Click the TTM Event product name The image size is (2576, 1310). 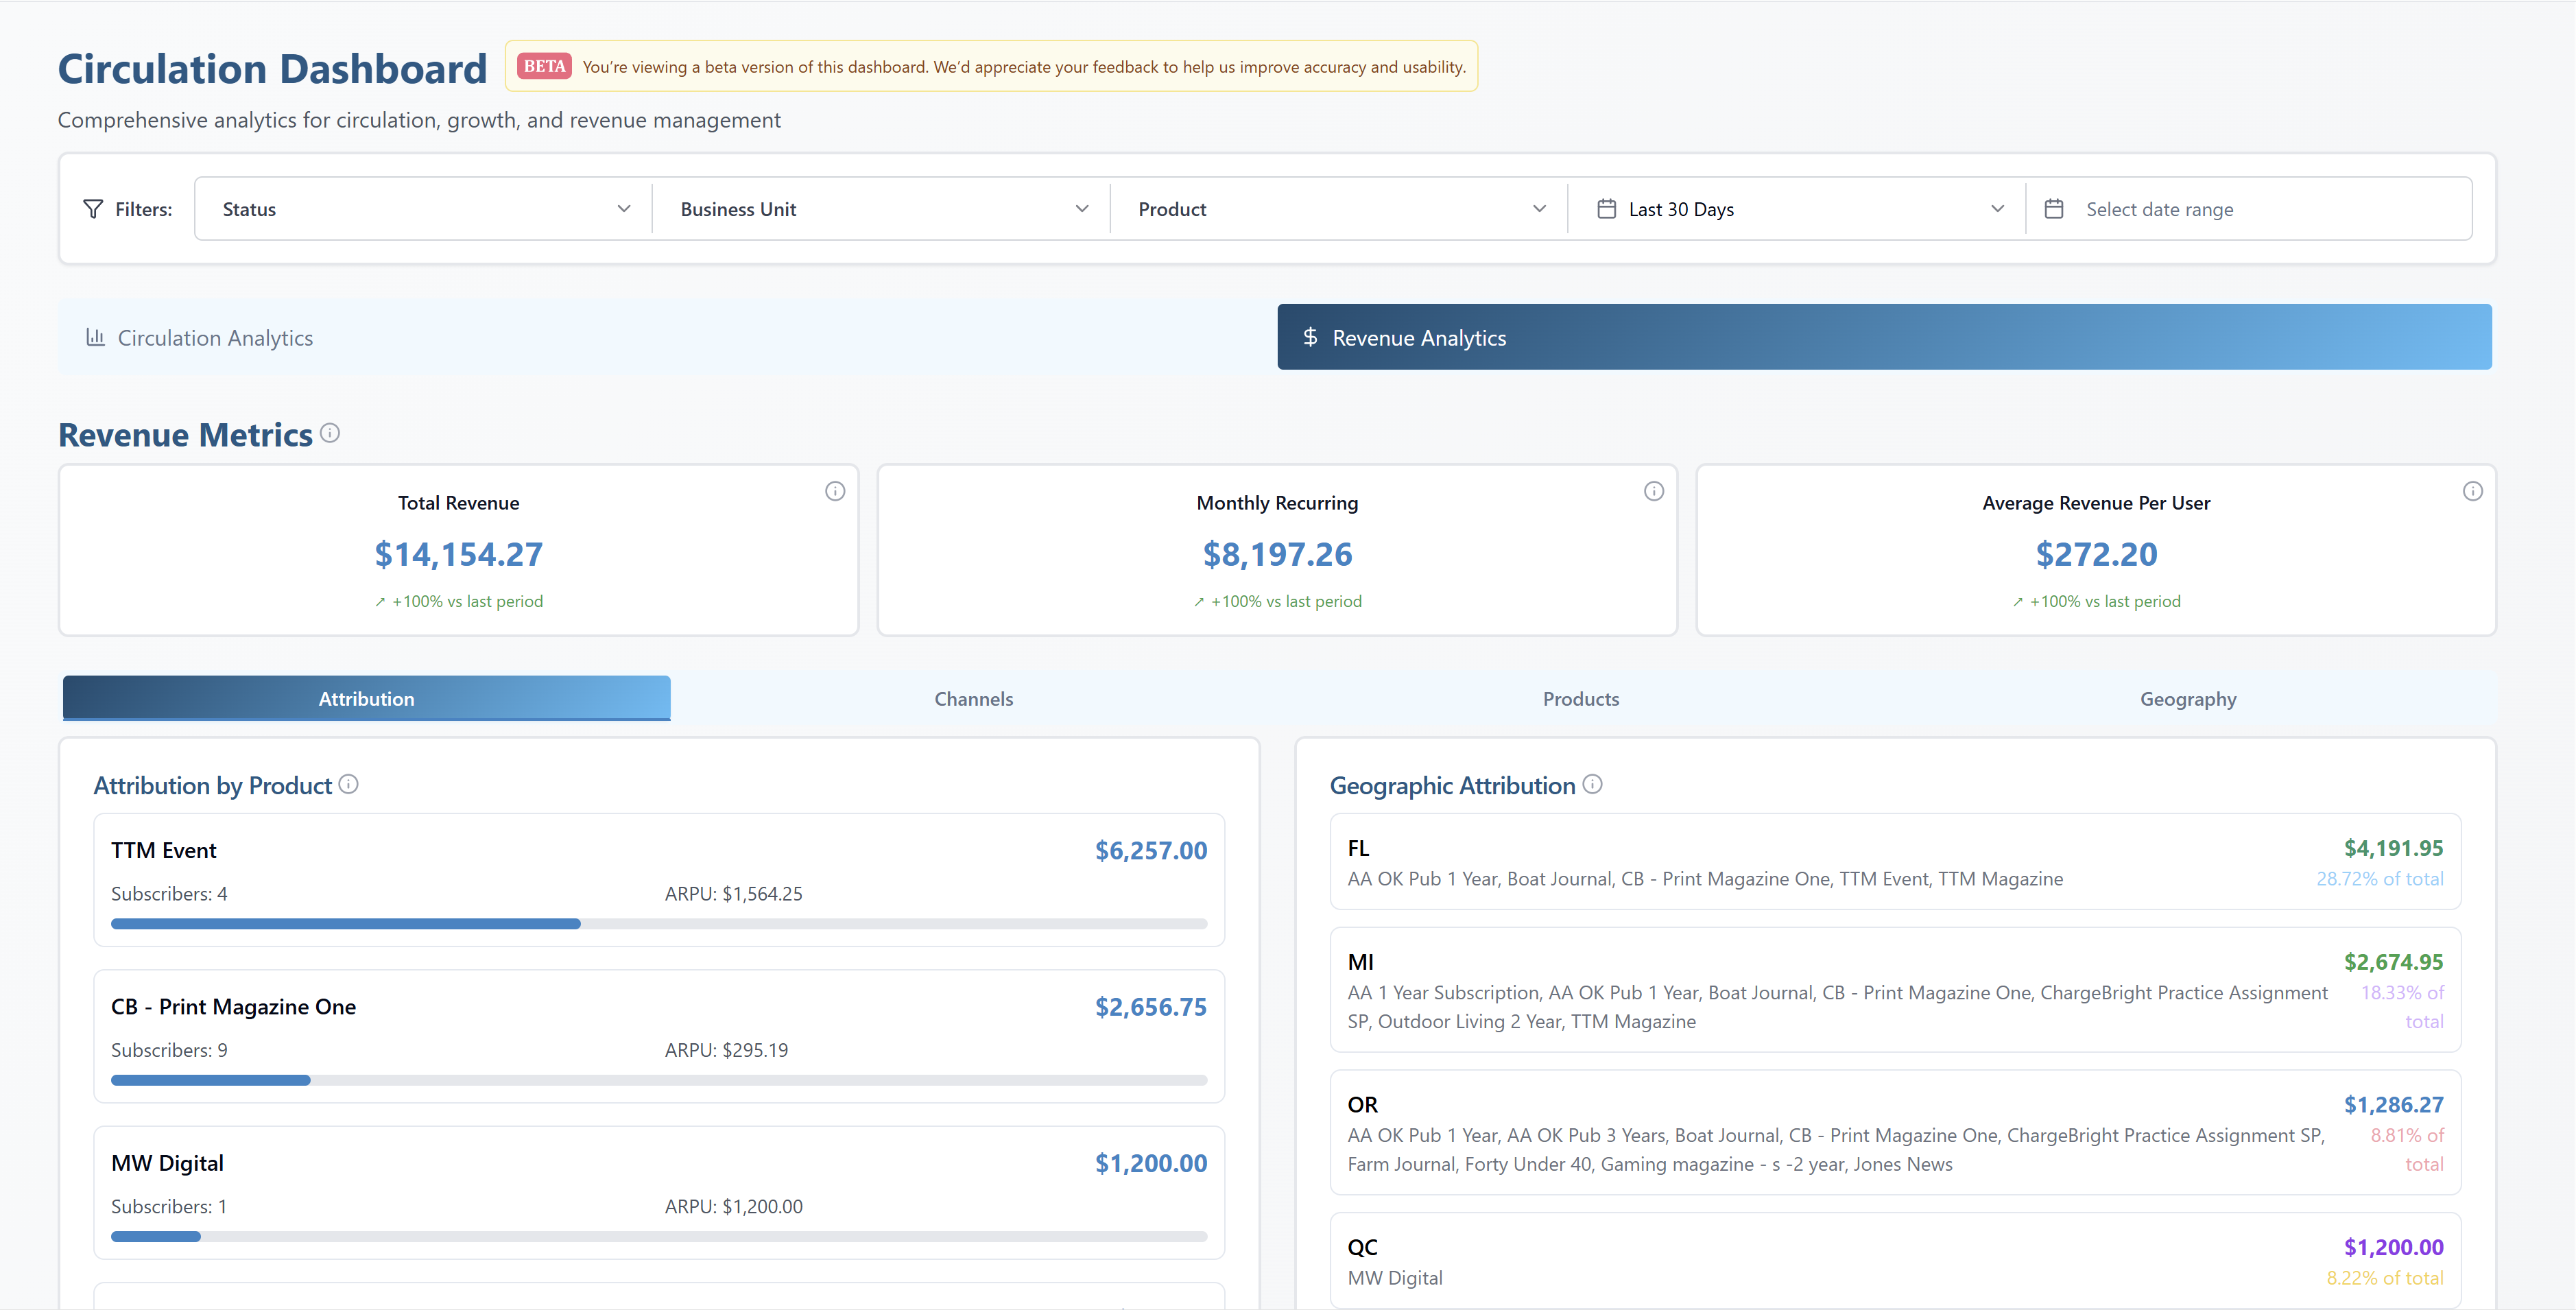click(x=164, y=850)
